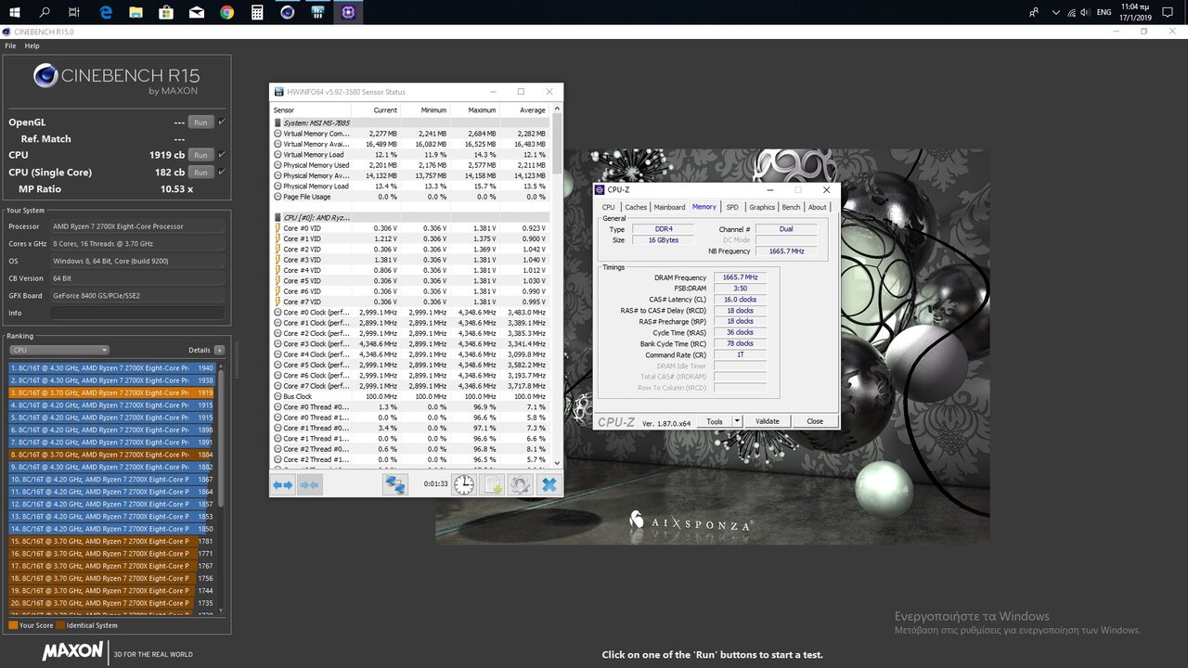Open taskbar search magnifier
This screenshot has height=668, width=1188.
coord(45,12)
